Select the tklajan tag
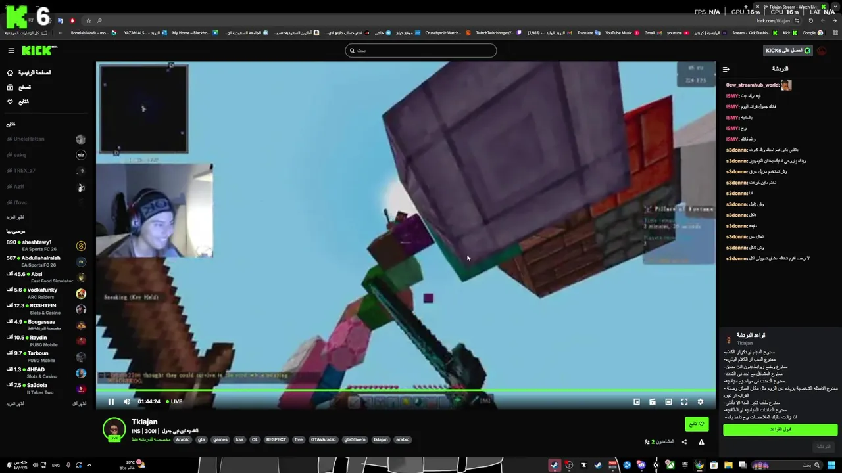The height and width of the screenshot is (473, 842). click(381, 439)
